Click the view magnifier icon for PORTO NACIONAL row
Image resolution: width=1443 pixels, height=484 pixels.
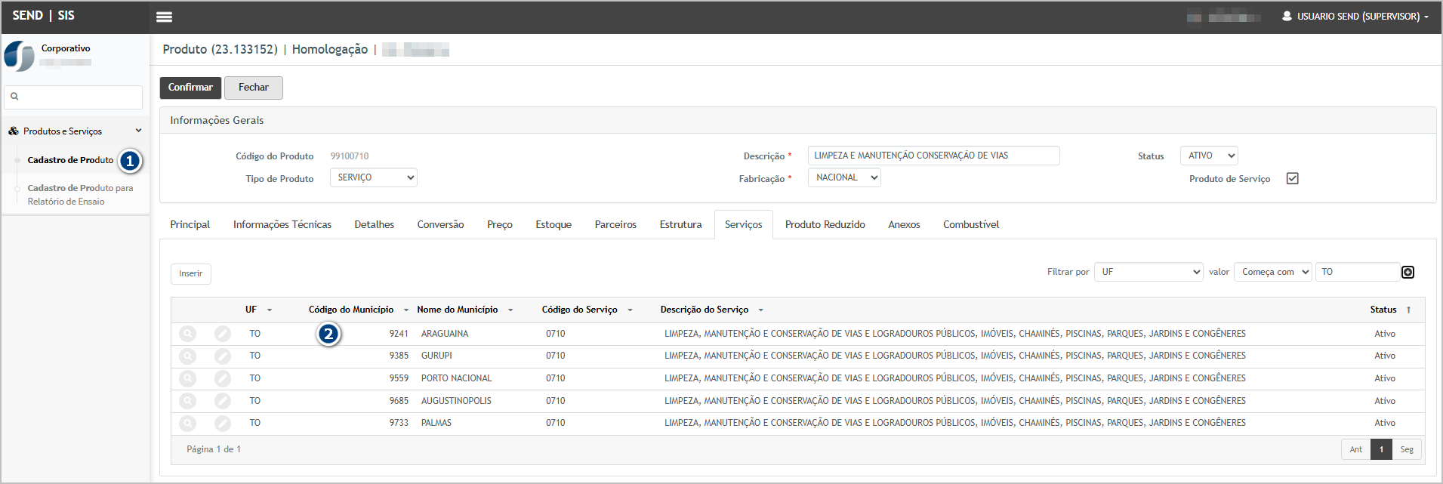click(188, 378)
